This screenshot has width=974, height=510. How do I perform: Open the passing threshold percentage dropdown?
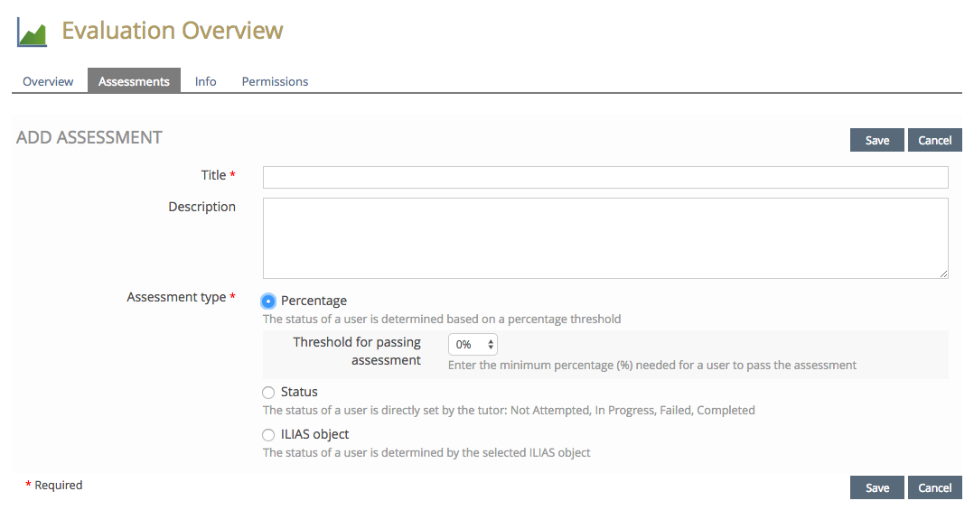tap(473, 344)
